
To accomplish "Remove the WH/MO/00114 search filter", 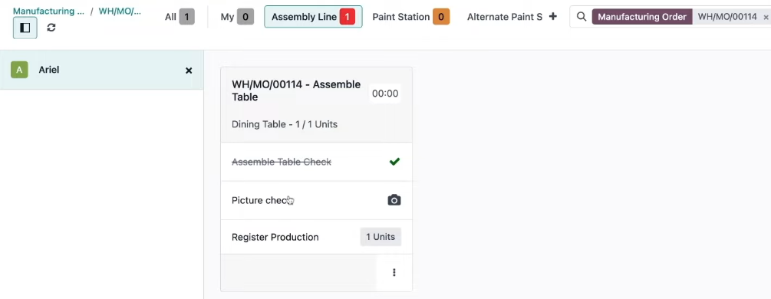I will tap(766, 17).
